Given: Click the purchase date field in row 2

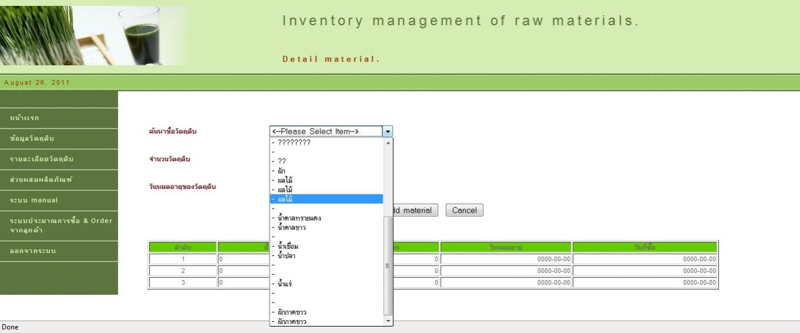Looking at the screenshot, I should pyautogui.click(x=645, y=271).
